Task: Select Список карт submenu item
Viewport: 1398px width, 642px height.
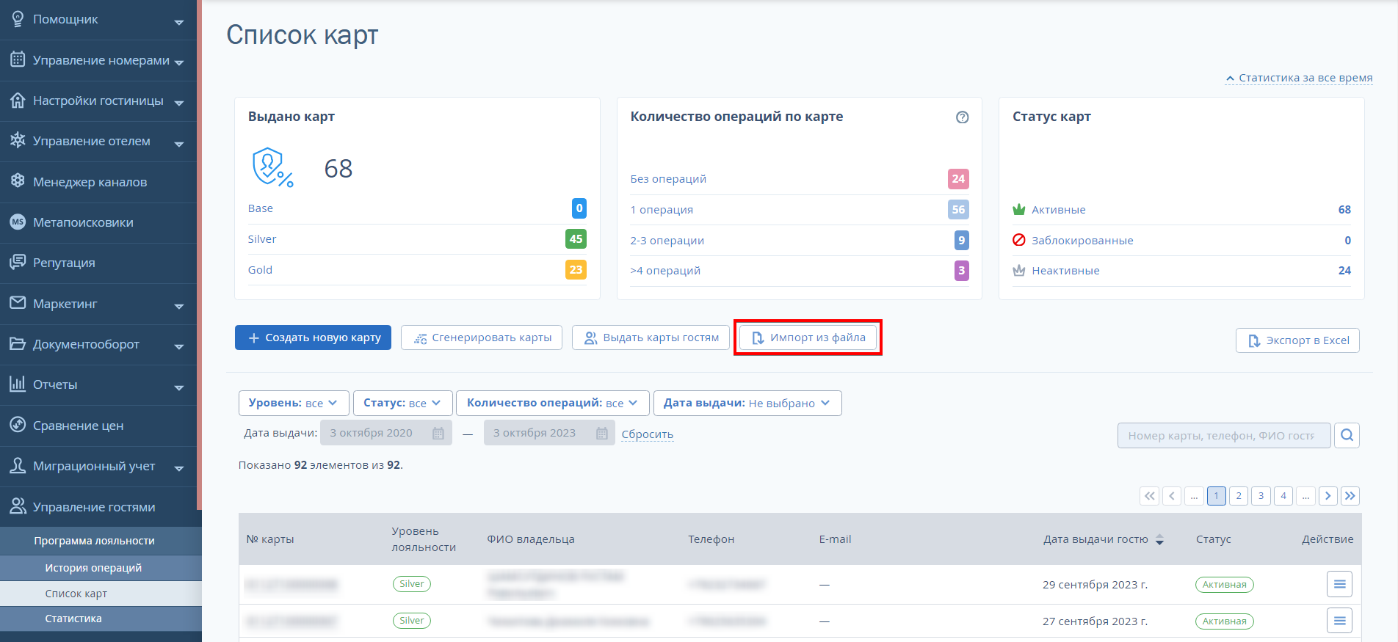Action: pyautogui.click(x=101, y=594)
